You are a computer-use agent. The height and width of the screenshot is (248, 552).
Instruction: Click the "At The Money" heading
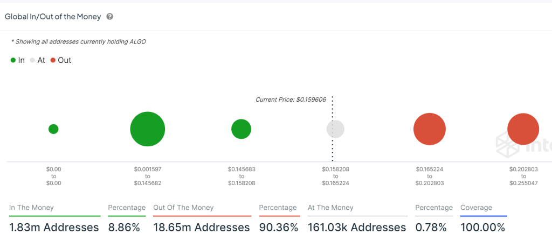coord(330,208)
